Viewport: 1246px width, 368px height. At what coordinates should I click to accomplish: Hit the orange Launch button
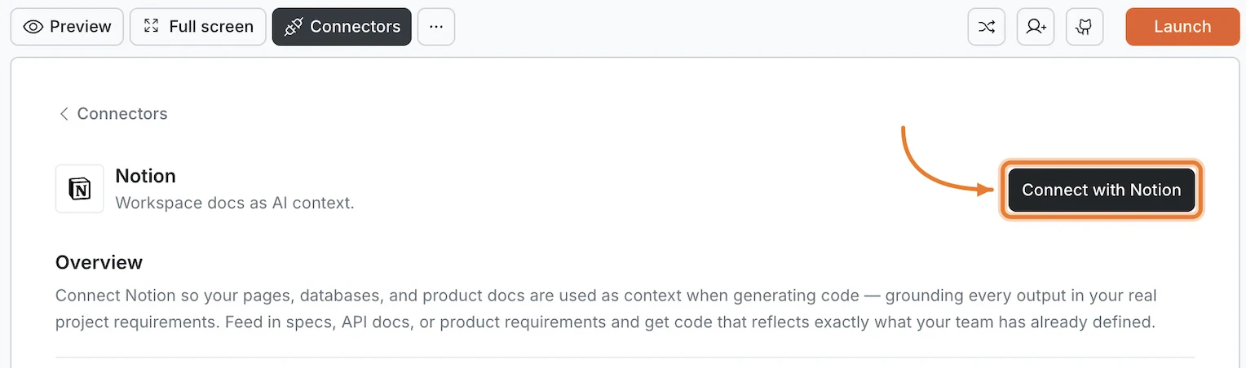1182,27
